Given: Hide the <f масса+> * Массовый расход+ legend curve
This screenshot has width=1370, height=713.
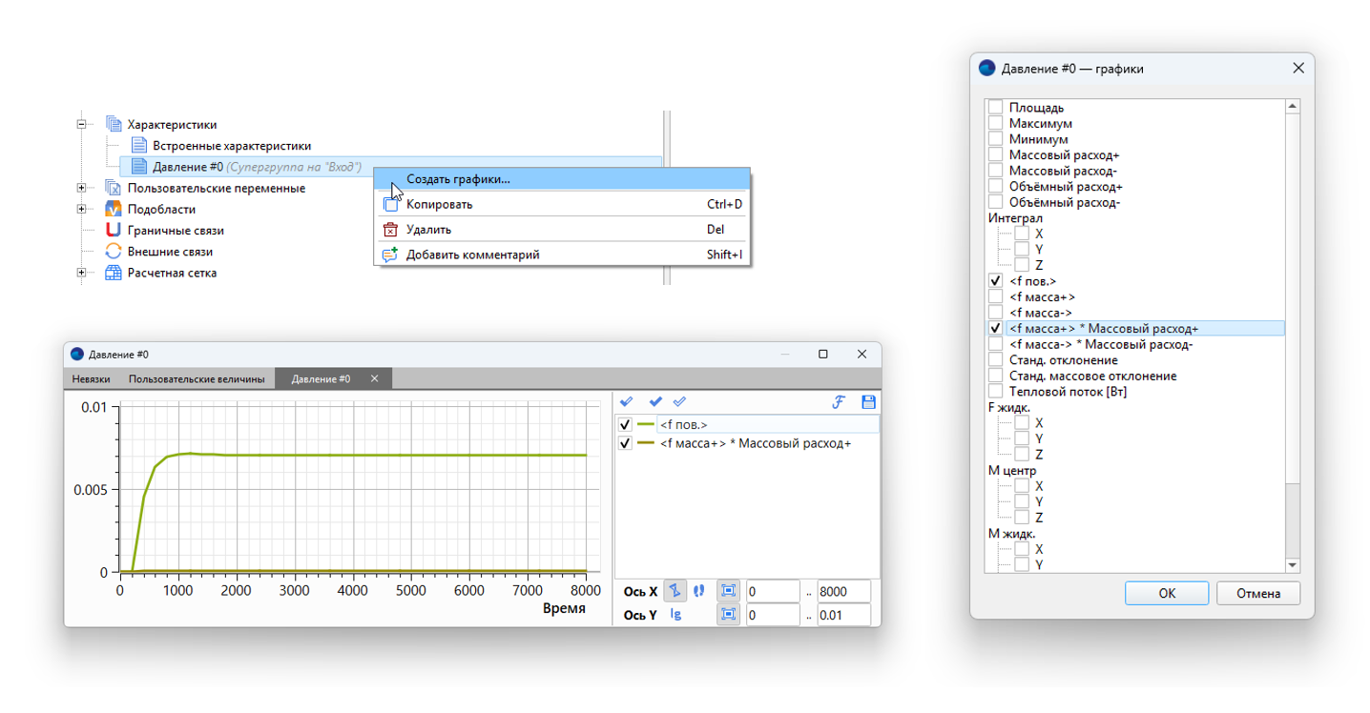Looking at the screenshot, I should click(626, 443).
